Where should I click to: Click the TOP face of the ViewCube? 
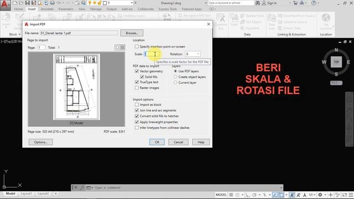click(336, 62)
